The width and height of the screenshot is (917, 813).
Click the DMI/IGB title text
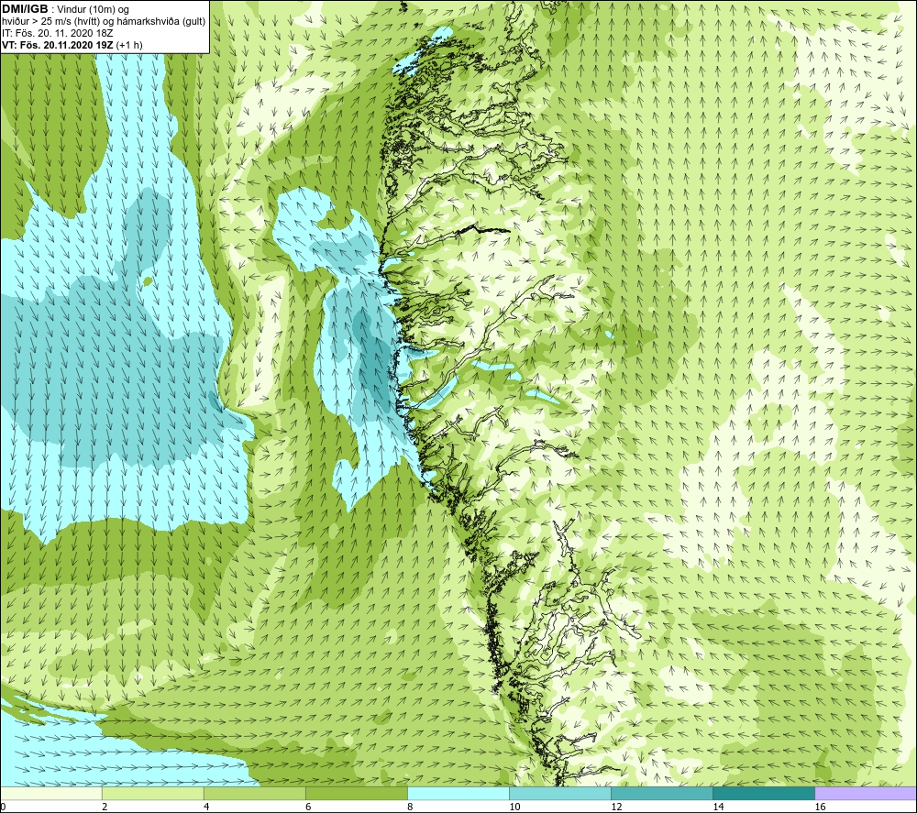click(25, 9)
